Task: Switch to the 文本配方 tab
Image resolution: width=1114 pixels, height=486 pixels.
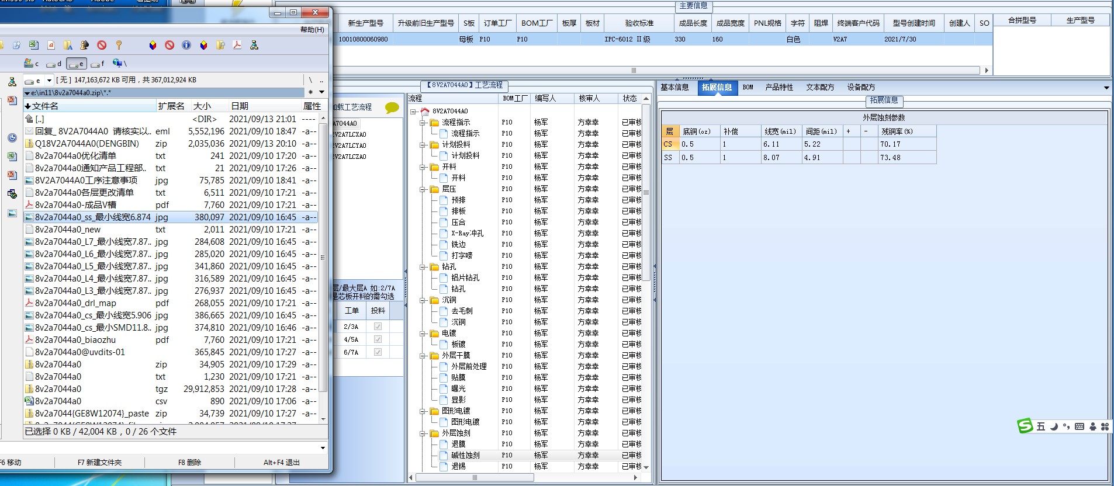Action: (820, 88)
